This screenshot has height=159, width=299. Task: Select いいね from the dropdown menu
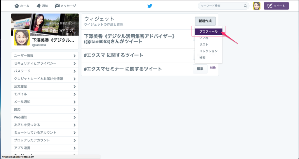tap(208, 38)
